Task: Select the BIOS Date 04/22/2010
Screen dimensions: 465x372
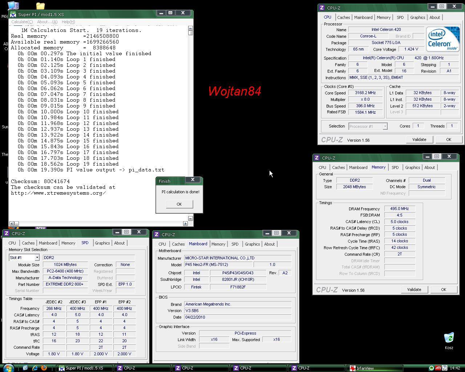Action: (238, 317)
